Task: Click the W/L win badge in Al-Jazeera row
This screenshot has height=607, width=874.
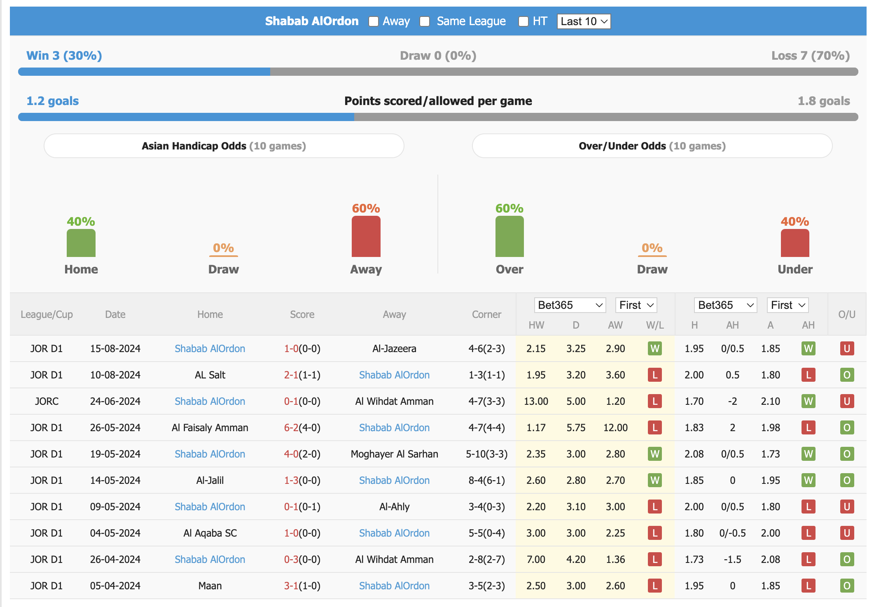Action: click(655, 348)
